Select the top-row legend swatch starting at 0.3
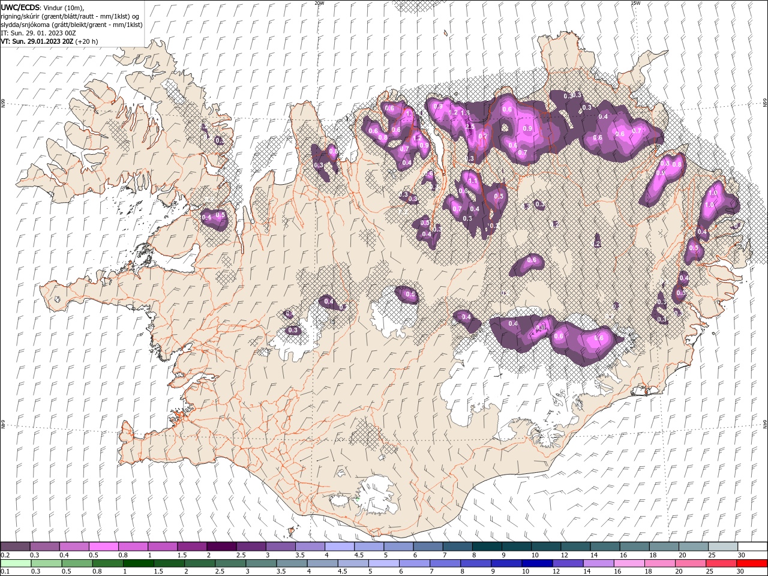 pyautogui.click(x=45, y=547)
